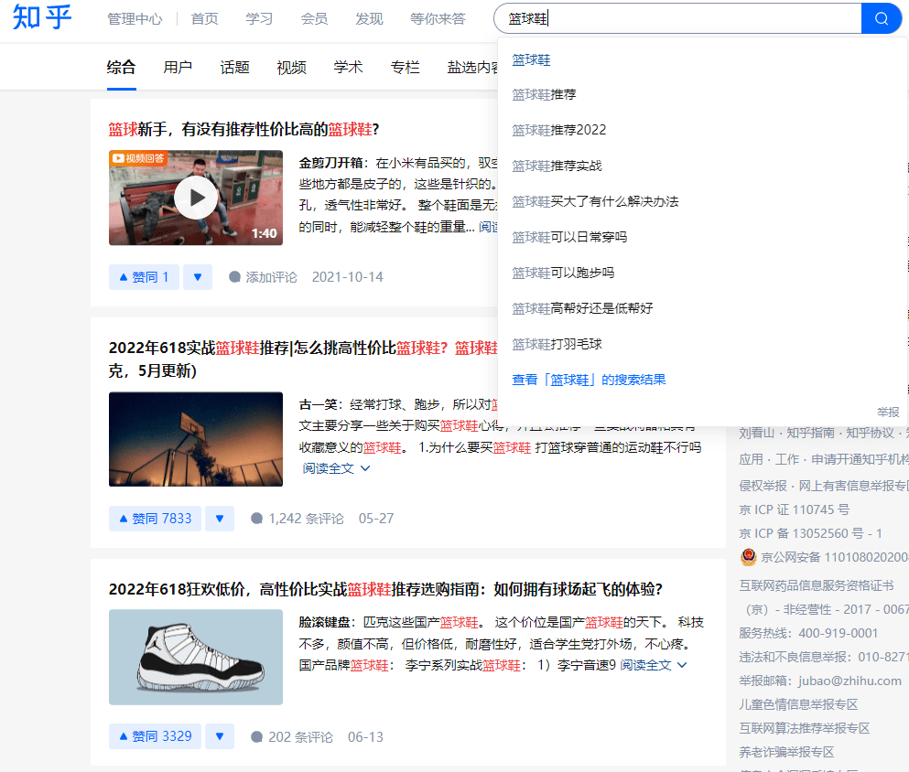Viewport: 909px width, 772px height.
Task: Click the white sneaker sketch thumbnail
Action: [x=195, y=657]
